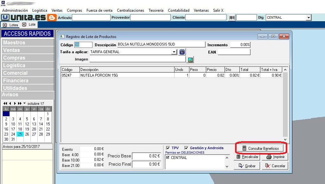Close the Lotes tab with X icon
Screen dimensions: 325x184
(x=5, y=25)
